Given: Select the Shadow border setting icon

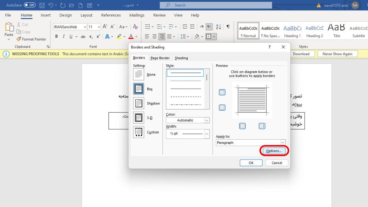Looking at the screenshot, I should [x=138, y=103].
